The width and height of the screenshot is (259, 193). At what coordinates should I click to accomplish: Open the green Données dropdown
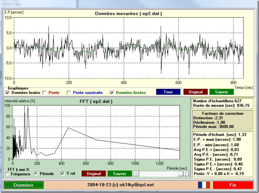coord(24,185)
